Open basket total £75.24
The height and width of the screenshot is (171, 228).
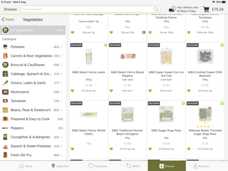(217, 9)
